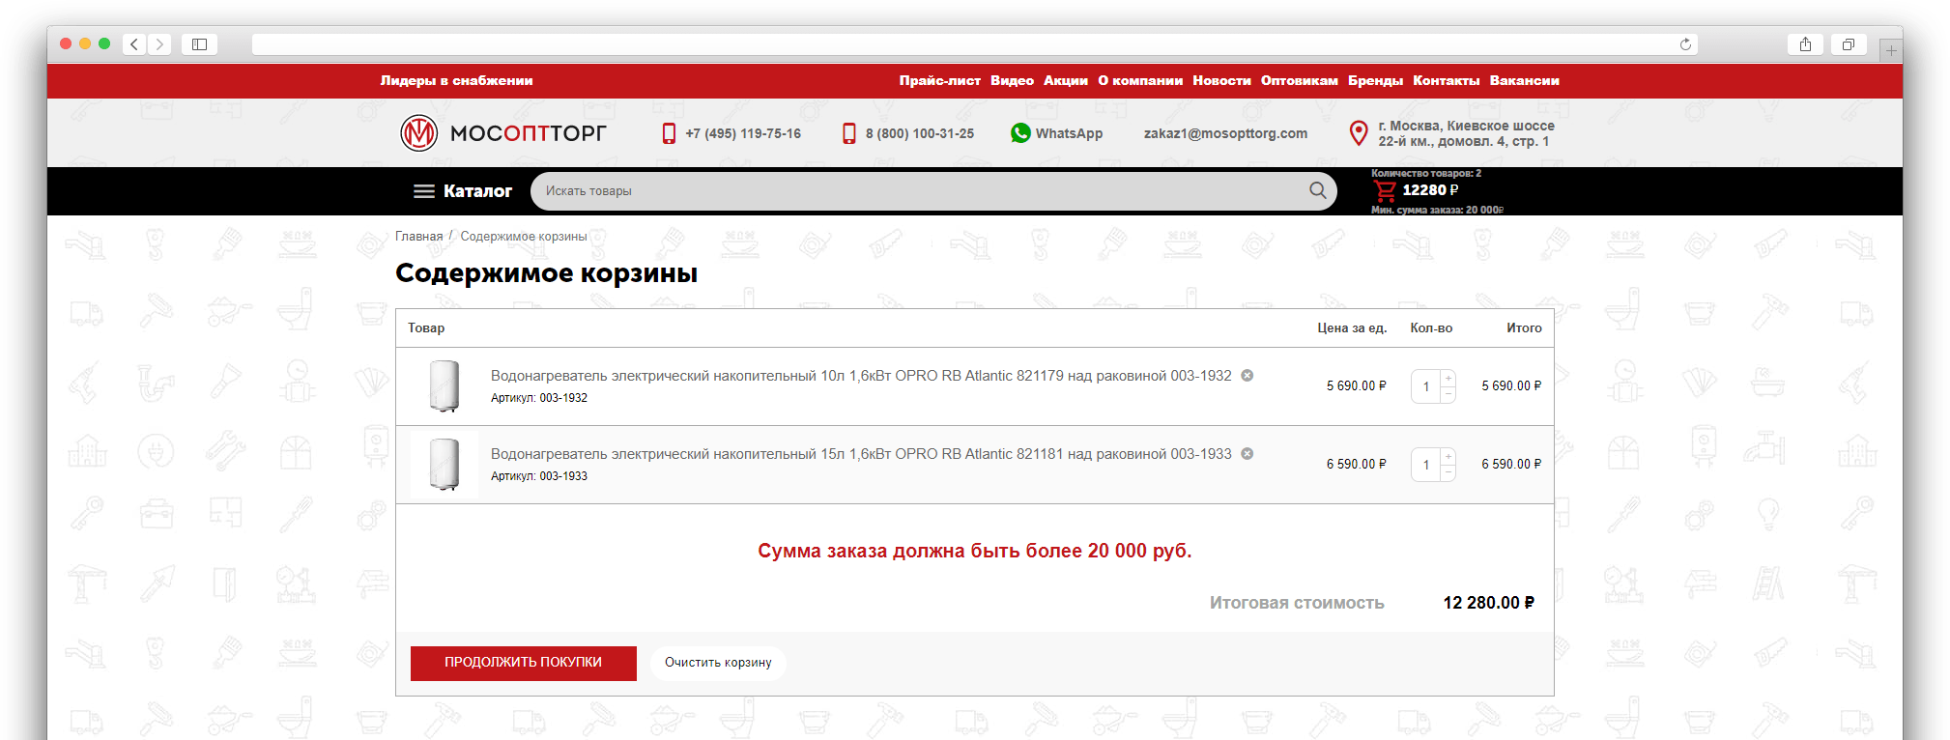Remove the 10л water heater item from the cart
Screen dimensions: 1950x740
[x=1247, y=376]
